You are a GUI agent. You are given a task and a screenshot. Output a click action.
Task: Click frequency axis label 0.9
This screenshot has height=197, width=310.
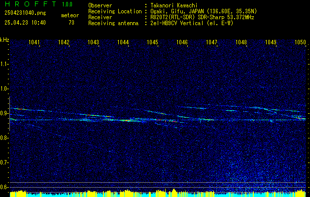coord(4,113)
